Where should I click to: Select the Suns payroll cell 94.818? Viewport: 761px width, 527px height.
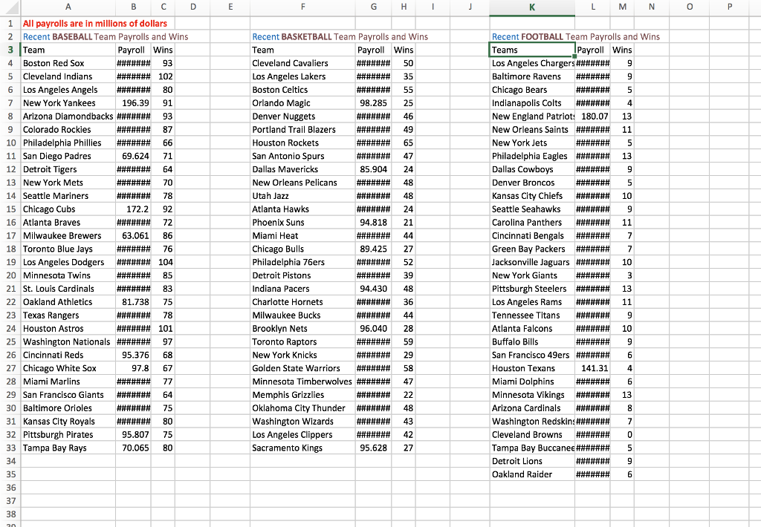(373, 223)
